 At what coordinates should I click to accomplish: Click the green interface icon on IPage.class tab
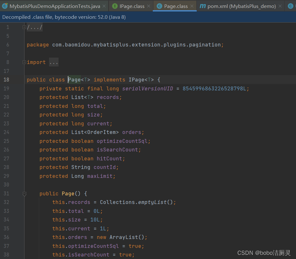pyautogui.click(x=115, y=5)
